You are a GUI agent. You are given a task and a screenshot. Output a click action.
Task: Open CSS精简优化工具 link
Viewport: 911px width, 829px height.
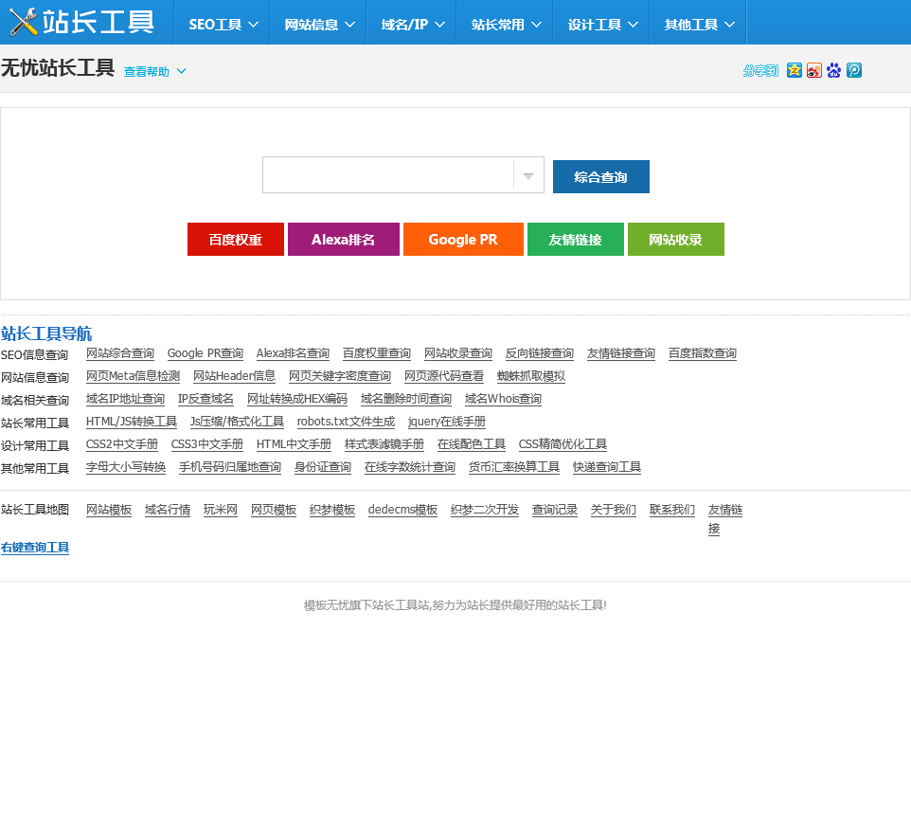tap(563, 444)
